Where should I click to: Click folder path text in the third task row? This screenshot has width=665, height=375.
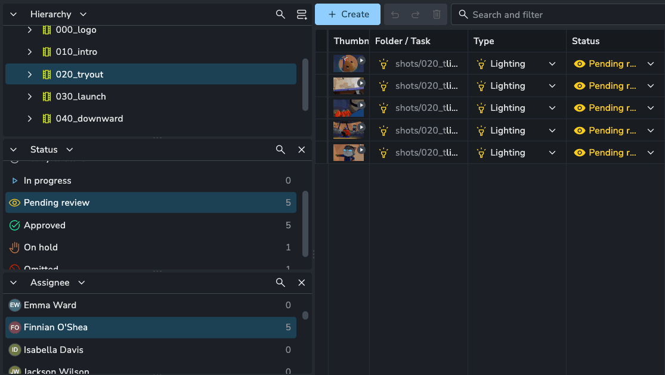[426, 108]
